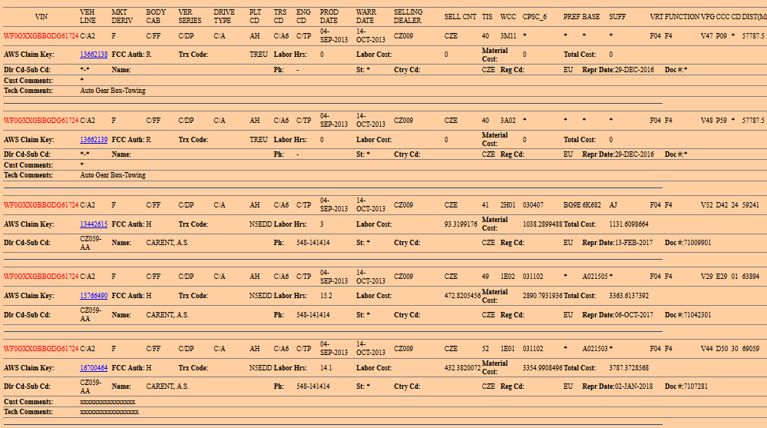
Task: Select the red VIN in the last record
Action: pyautogui.click(x=41, y=349)
